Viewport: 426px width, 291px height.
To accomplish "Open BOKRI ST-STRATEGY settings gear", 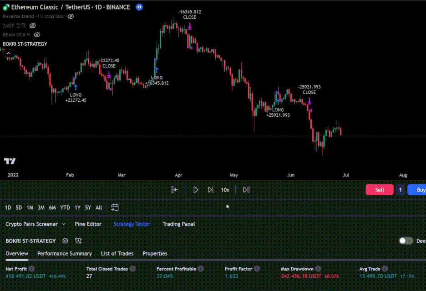I will pos(65,241).
